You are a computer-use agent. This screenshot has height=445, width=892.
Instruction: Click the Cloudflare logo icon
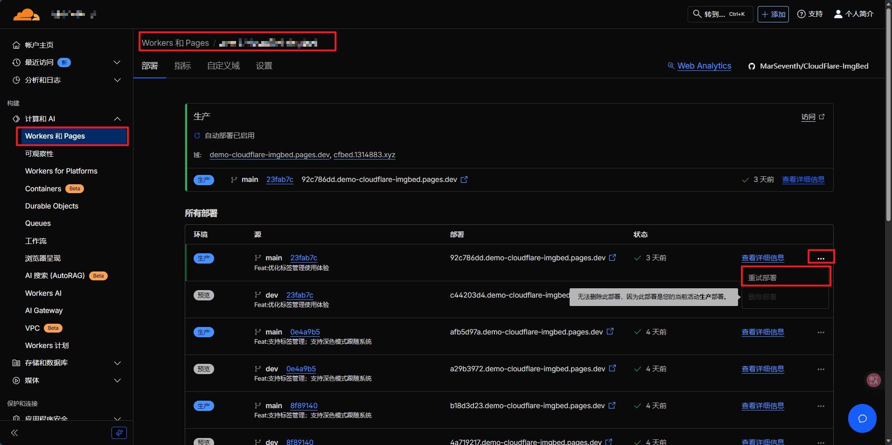26,14
